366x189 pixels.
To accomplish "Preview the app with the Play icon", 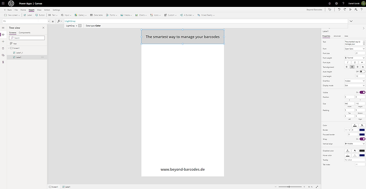I will point(350,9).
